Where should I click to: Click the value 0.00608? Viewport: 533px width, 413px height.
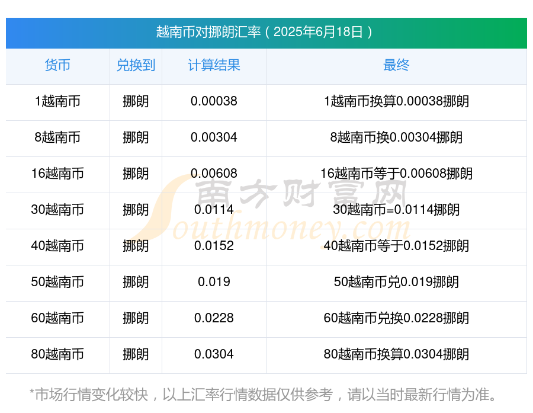(214, 174)
